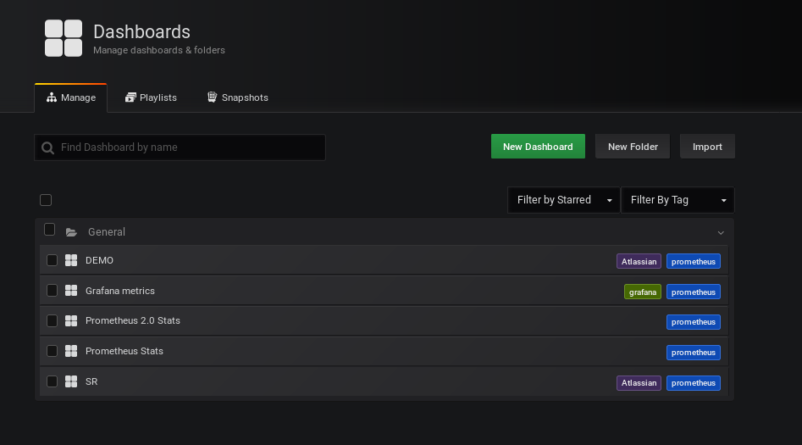Click the General folder icon
The height and width of the screenshot is (445, 802).
[71, 232]
